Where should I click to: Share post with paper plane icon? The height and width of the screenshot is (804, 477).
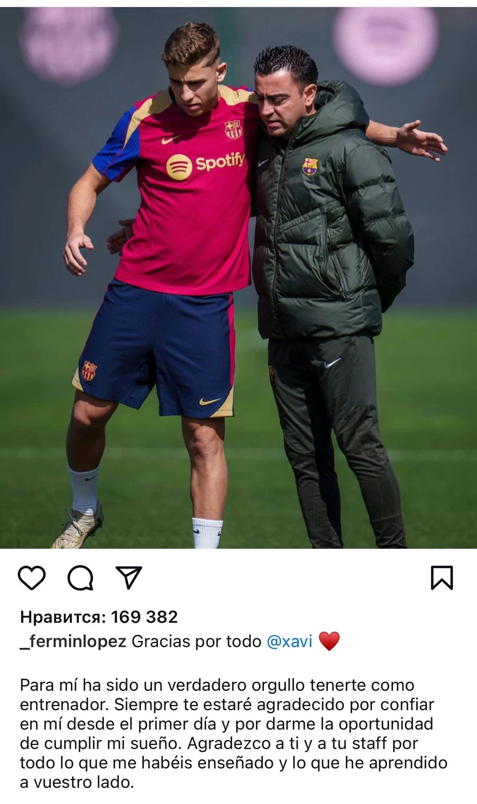129,577
